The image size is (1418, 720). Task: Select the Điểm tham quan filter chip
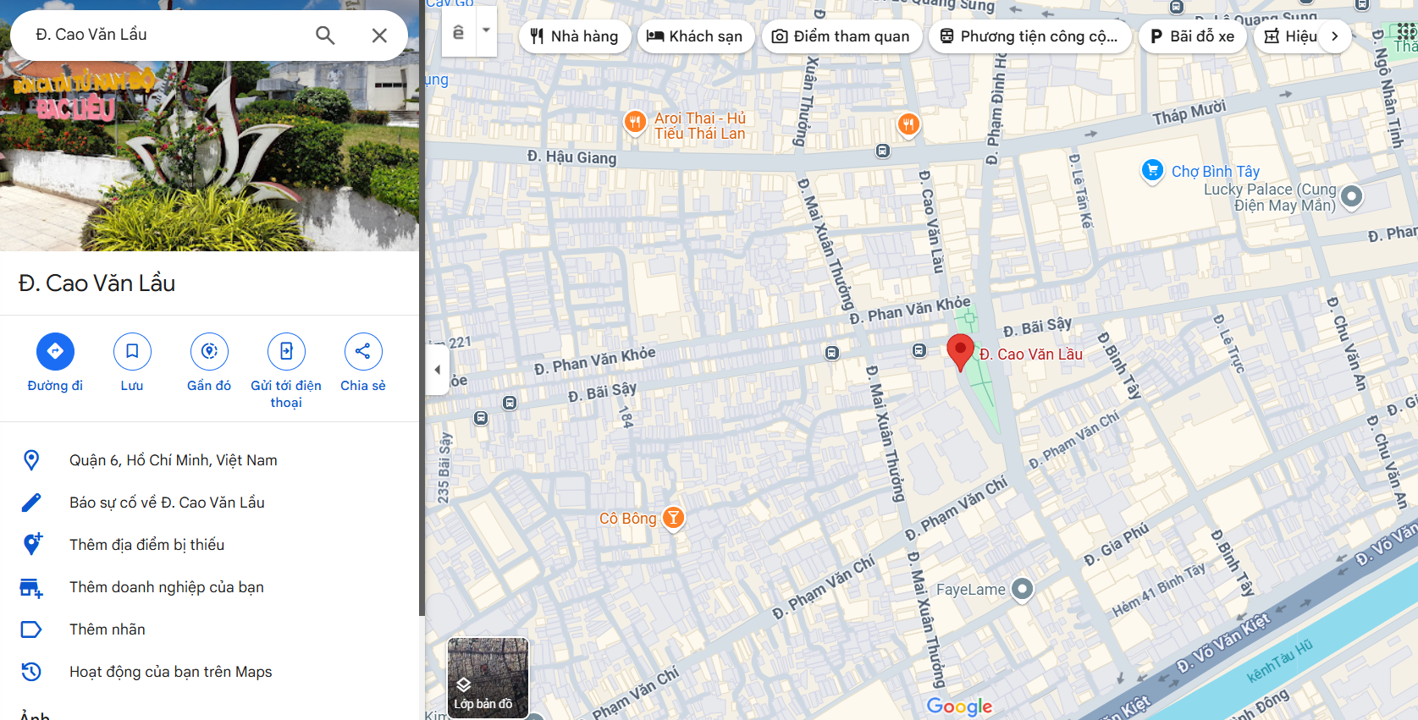pyautogui.click(x=841, y=36)
